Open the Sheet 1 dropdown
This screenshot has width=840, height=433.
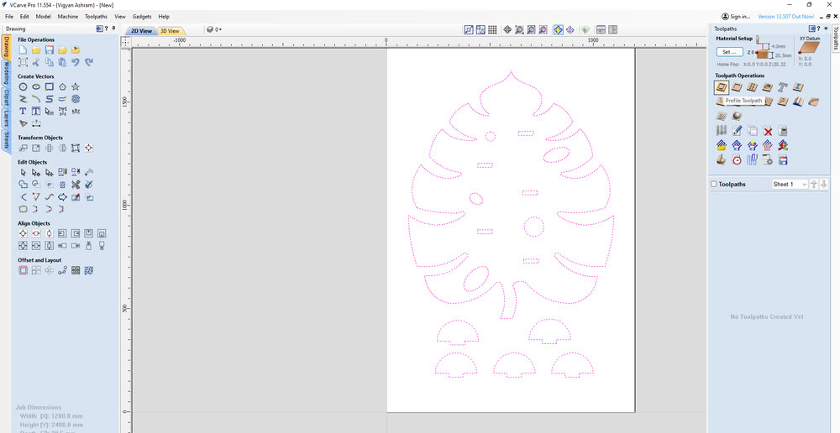[x=789, y=184]
